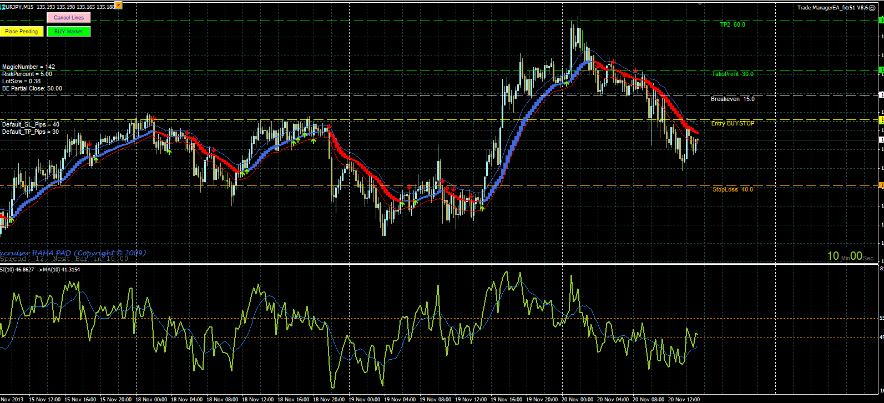Click the 19 Nov 00:00 time axis label

click(x=365, y=399)
